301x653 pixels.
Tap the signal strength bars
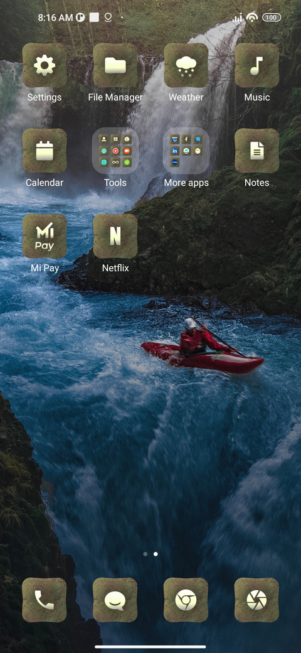(x=238, y=18)
